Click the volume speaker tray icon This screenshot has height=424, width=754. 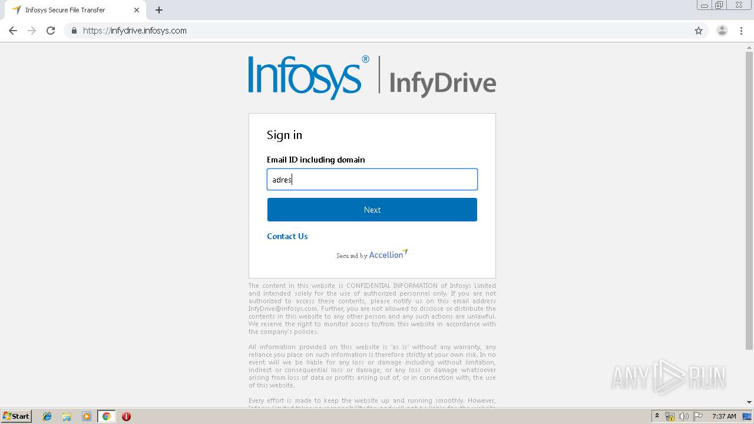point(684,416)
